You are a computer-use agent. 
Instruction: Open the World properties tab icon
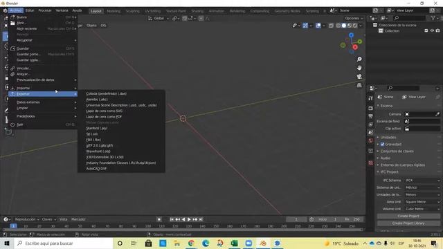click(371, 140)
